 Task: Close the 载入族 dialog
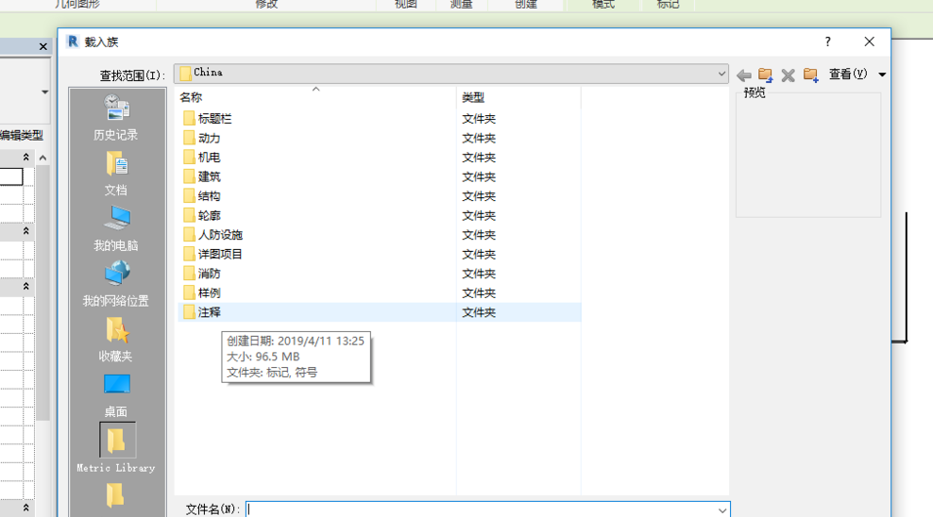tap(870, 42)
